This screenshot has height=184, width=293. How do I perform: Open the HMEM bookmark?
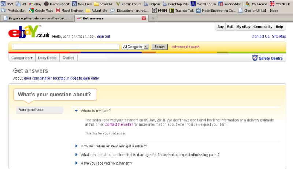[x=159, y=11]
